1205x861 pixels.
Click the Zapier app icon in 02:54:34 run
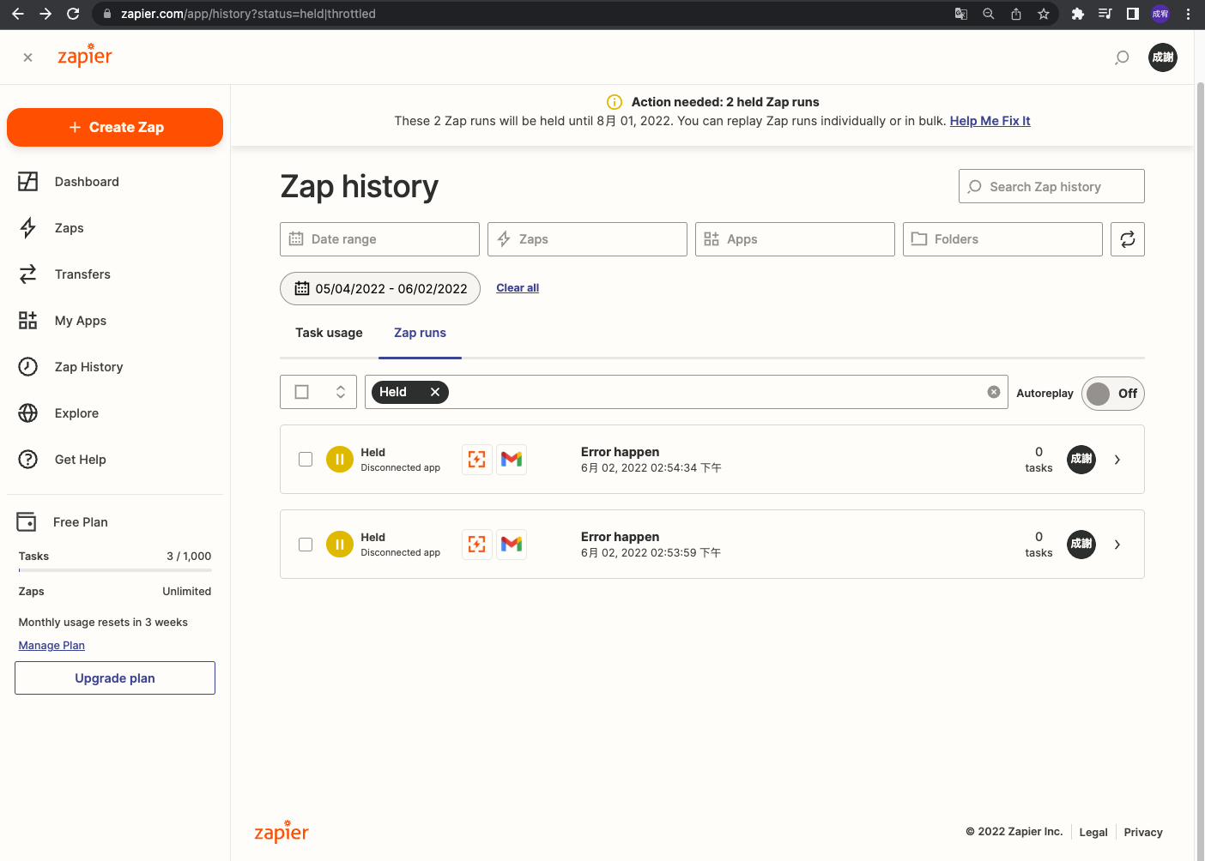click(x=477, y=459)
